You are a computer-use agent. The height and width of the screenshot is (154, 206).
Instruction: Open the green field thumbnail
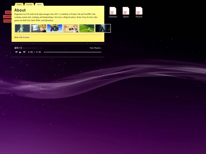point(87,28)
